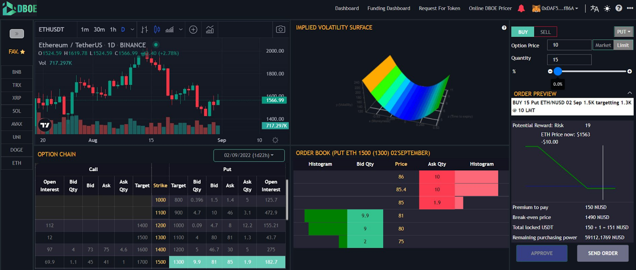Open the Funding Dashboard menu item
The height and width of the screenshot is (270, 636).
389,8
